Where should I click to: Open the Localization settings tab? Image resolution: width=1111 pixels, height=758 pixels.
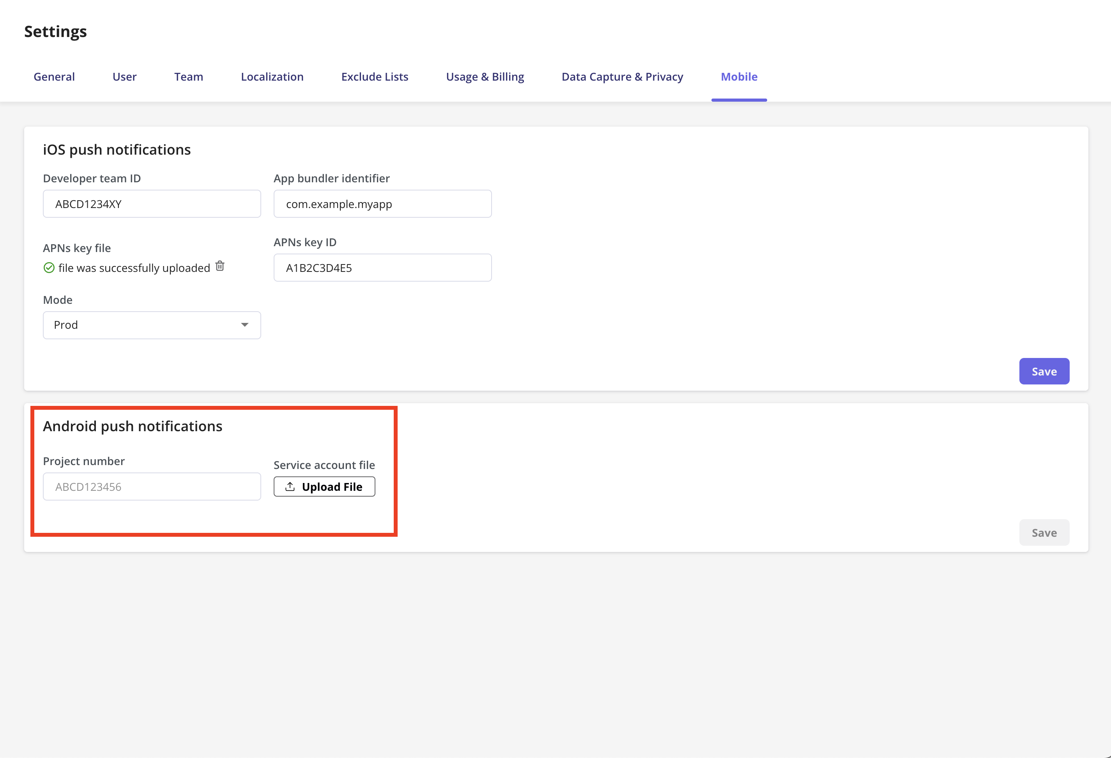[272, 76]
